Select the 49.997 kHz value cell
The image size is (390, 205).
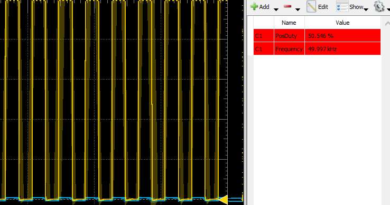342,49
